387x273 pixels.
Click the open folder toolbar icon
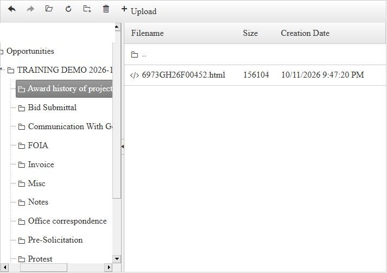tap(49, 9)
